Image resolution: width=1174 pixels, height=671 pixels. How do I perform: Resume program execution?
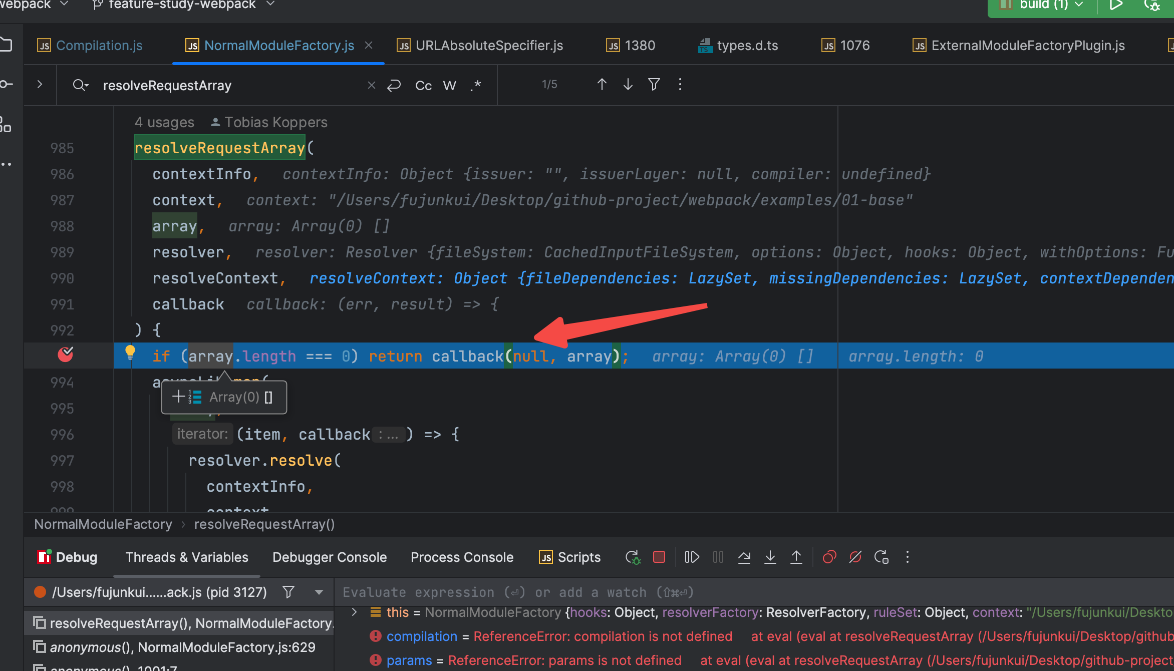coord(692,557)
